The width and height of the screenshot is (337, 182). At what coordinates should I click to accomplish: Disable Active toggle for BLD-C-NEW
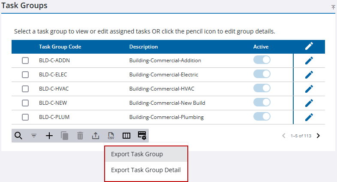[262, 103]
